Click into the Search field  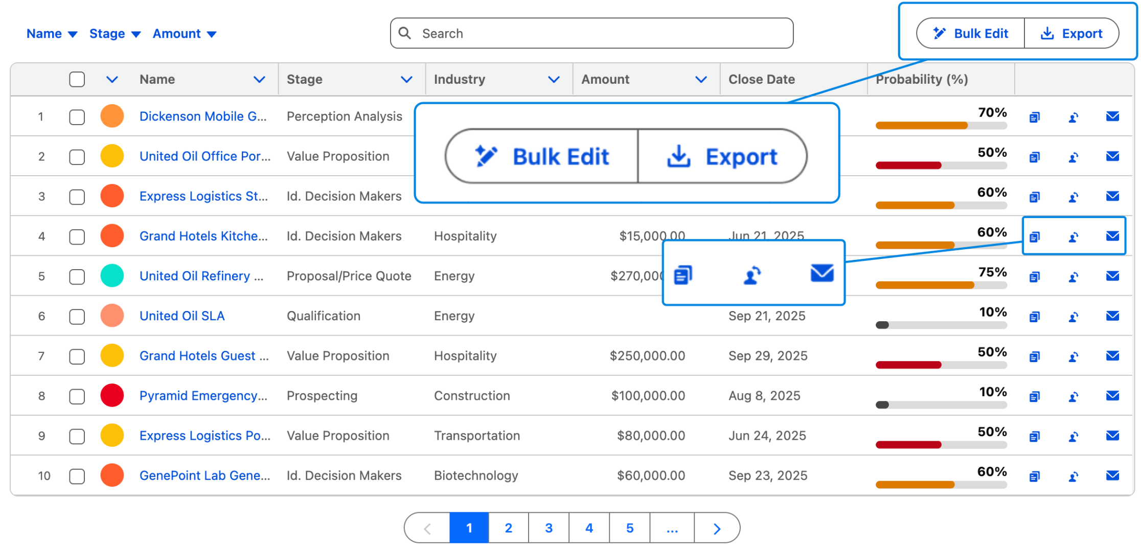(591, 33)
